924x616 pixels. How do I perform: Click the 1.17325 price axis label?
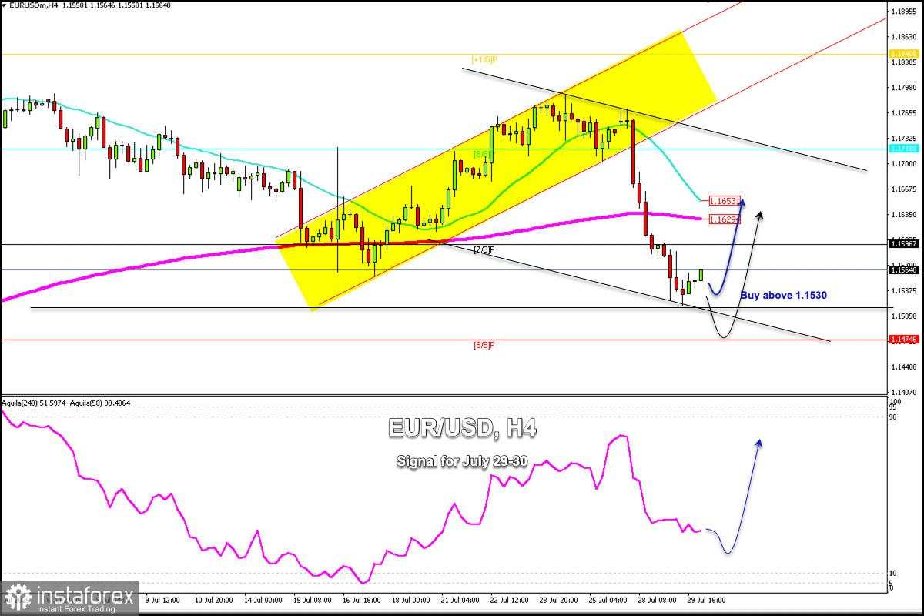click(x=903, y=139)
